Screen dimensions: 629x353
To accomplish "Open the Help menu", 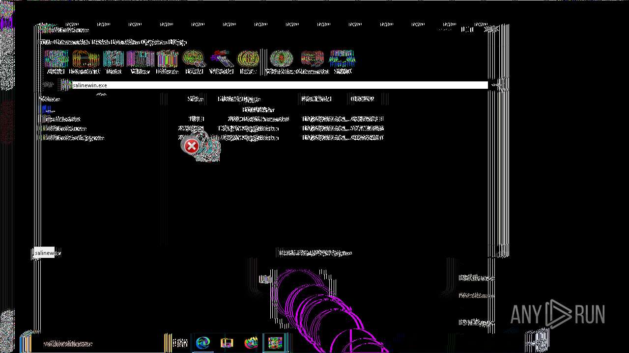I will (x=178, y=42).
